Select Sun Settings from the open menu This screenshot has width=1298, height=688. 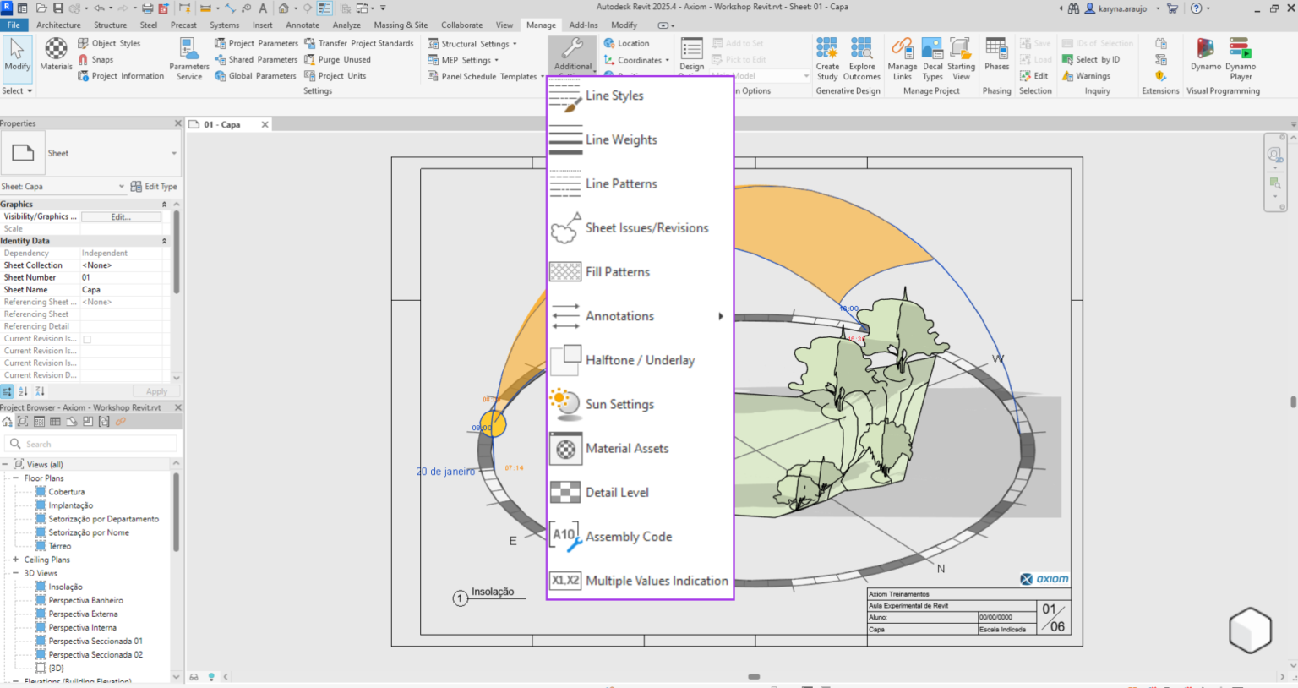click(x=619, y=404)
